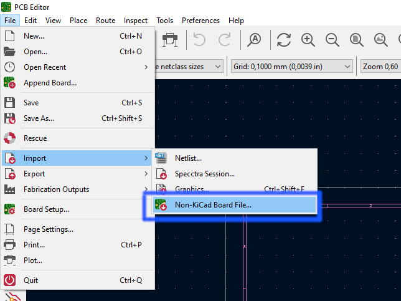401x301 pixels.
Task: Open the Inspect menu
Action: 136,21
